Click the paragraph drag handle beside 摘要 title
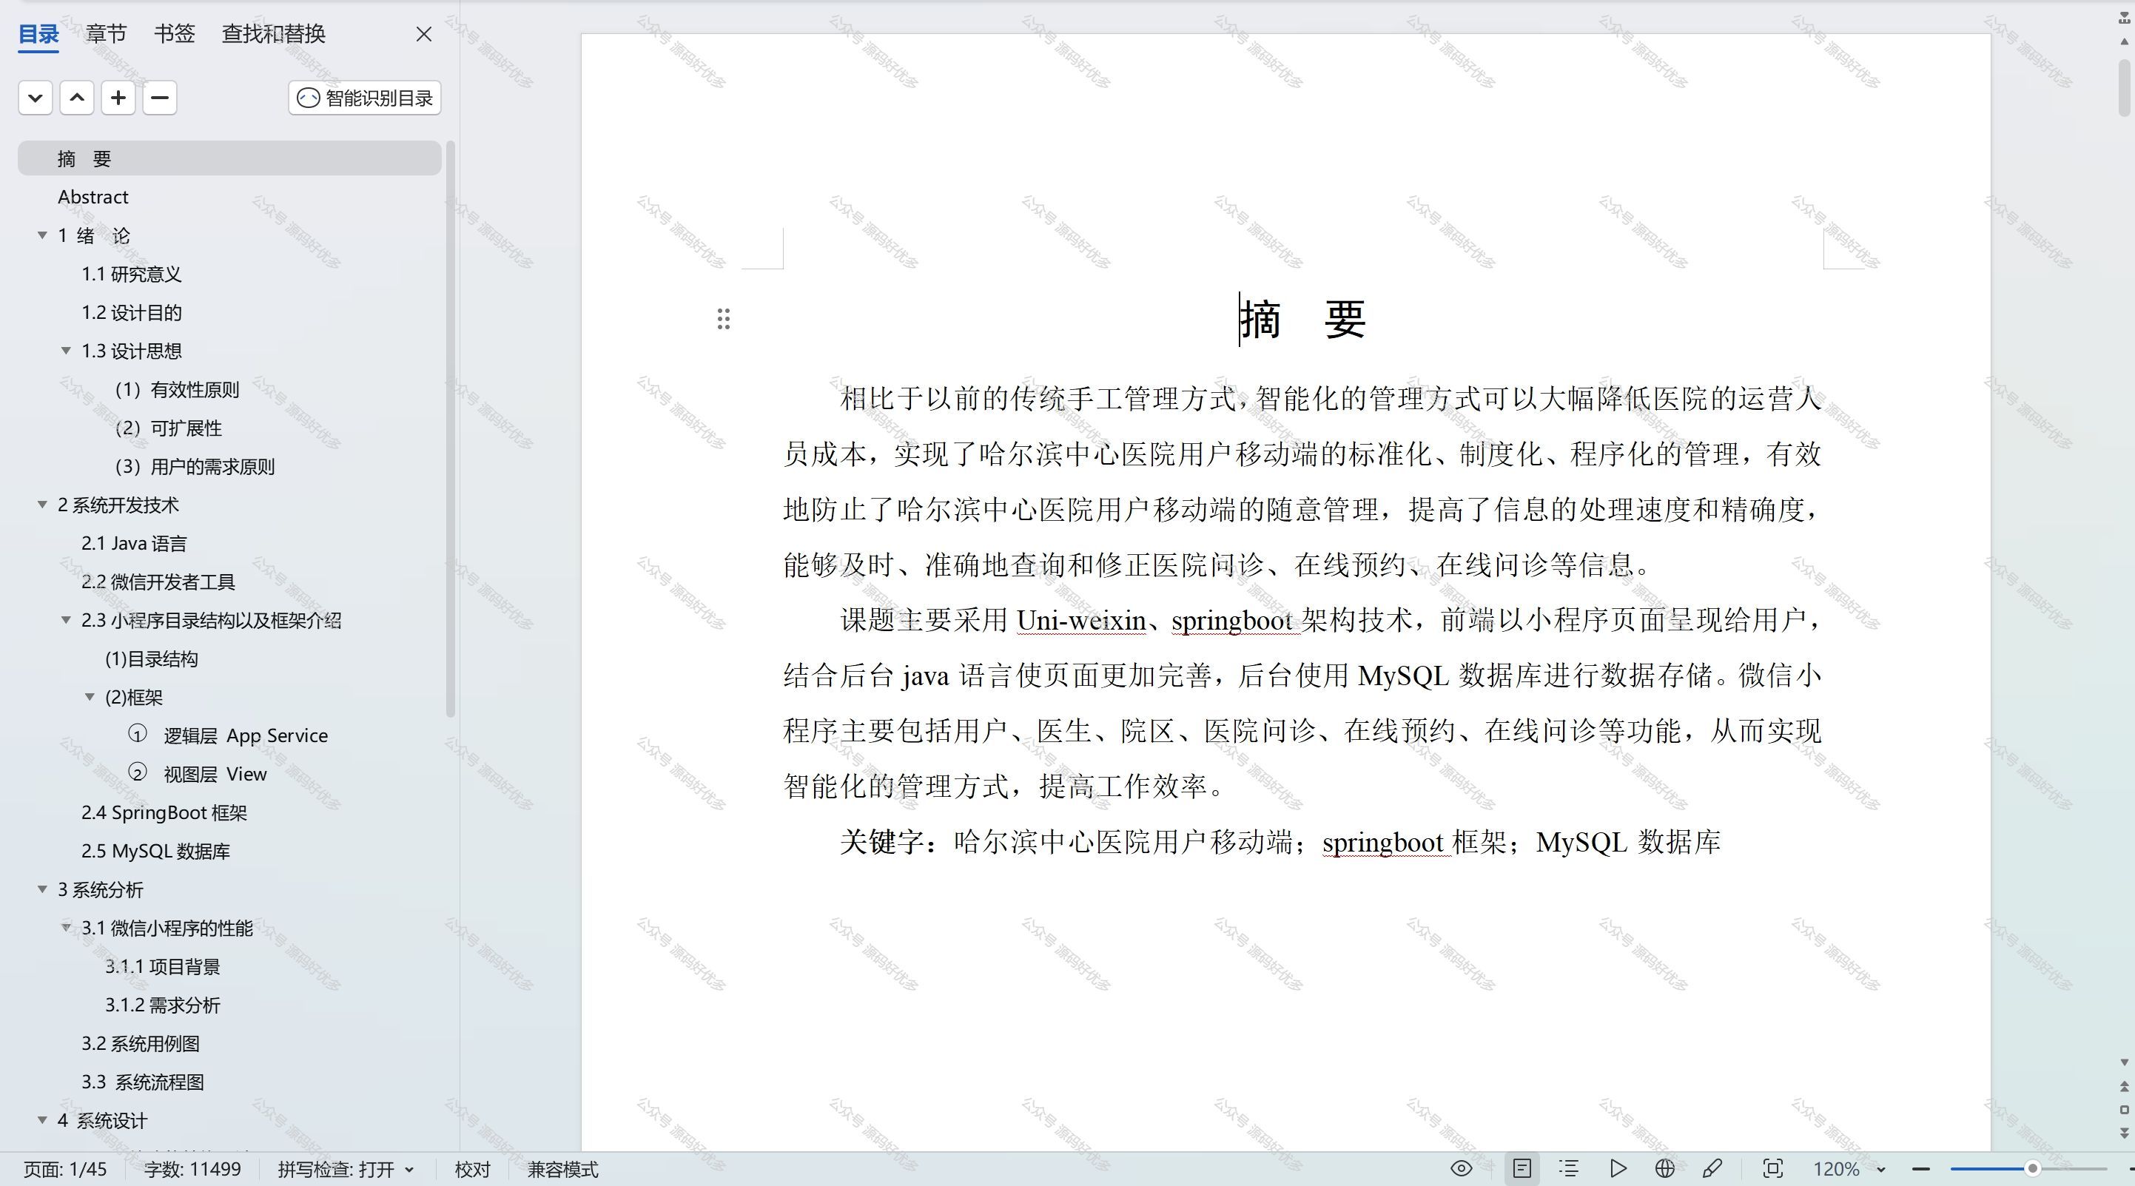The width and height of the screenshot is (2135, 1186). tap(724, 319)
